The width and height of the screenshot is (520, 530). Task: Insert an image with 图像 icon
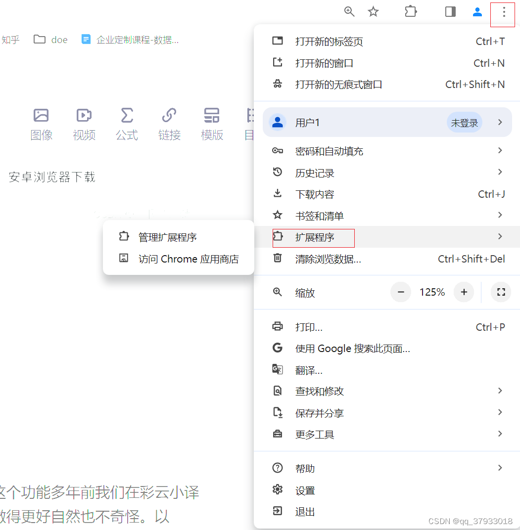pos(41,124)
